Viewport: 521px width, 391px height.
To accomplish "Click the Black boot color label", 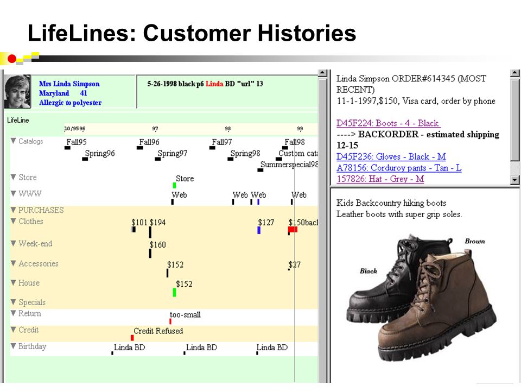I will click(x=368, y=271).
